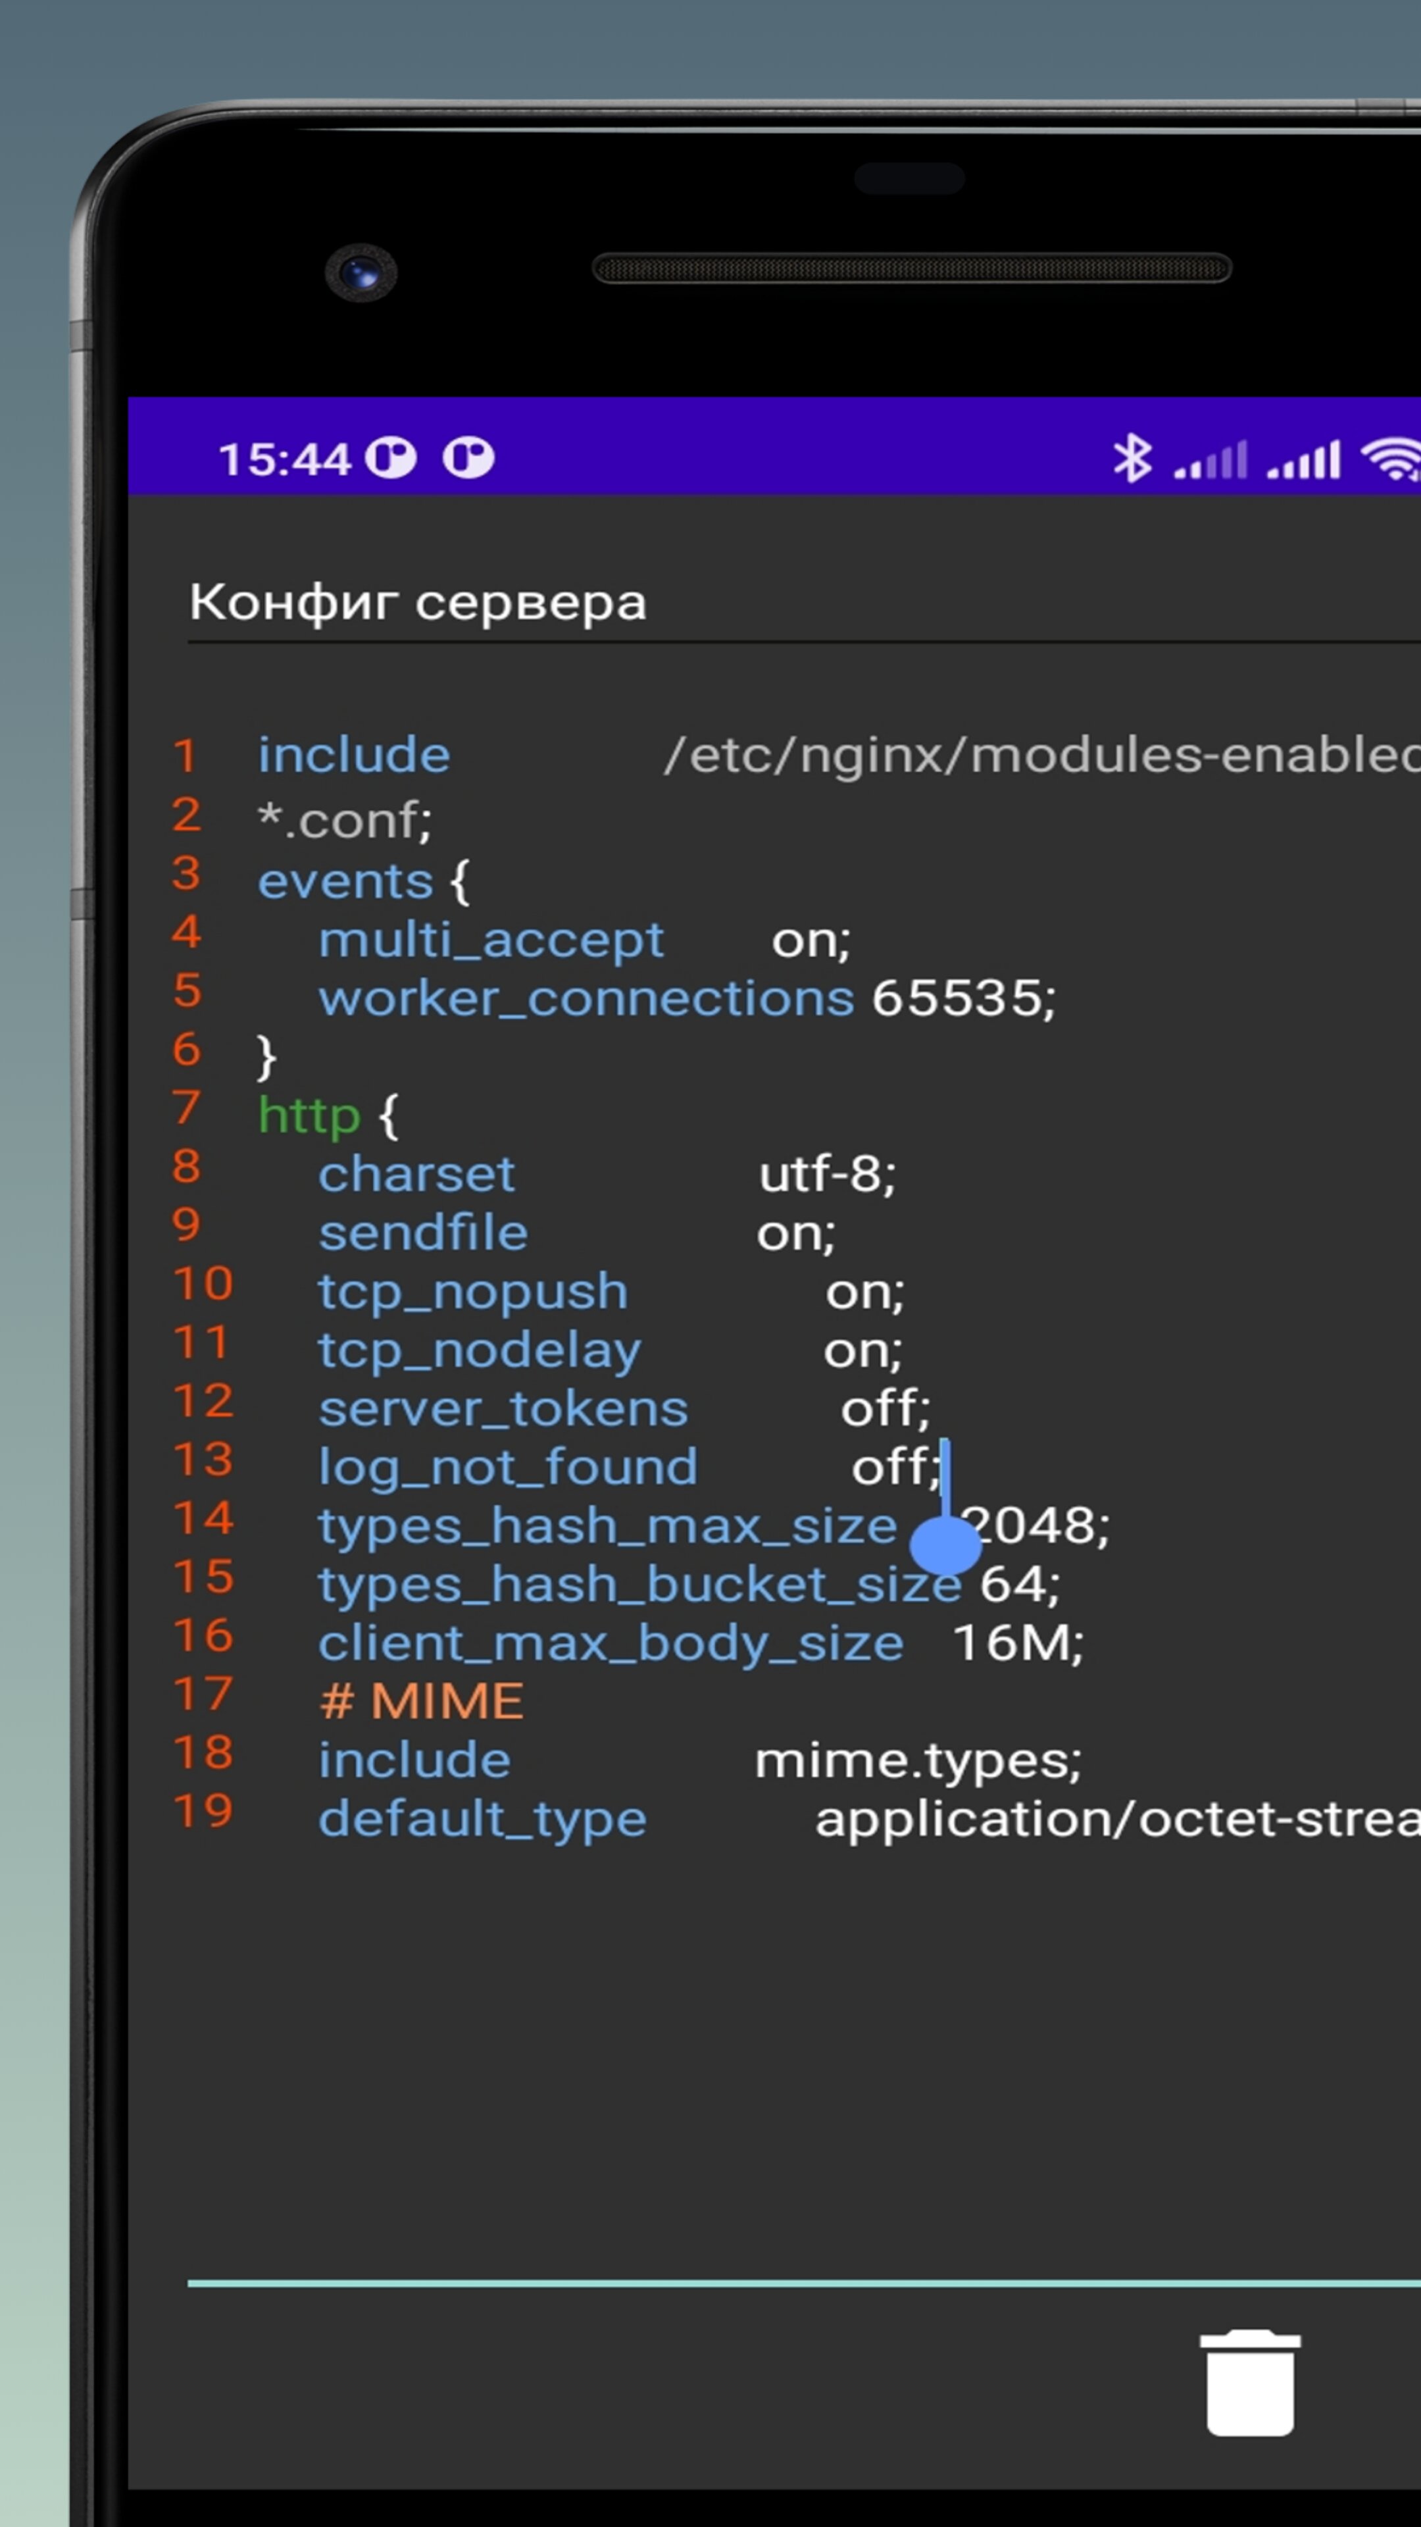
Task: Tap the 15:44 clock in status bar
Action: coord(284,459)
